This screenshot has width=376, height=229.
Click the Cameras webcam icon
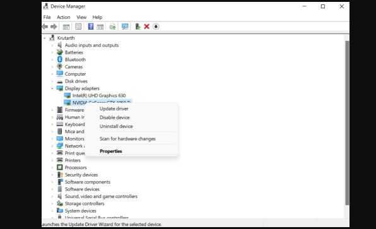click(x=60, y=67)
